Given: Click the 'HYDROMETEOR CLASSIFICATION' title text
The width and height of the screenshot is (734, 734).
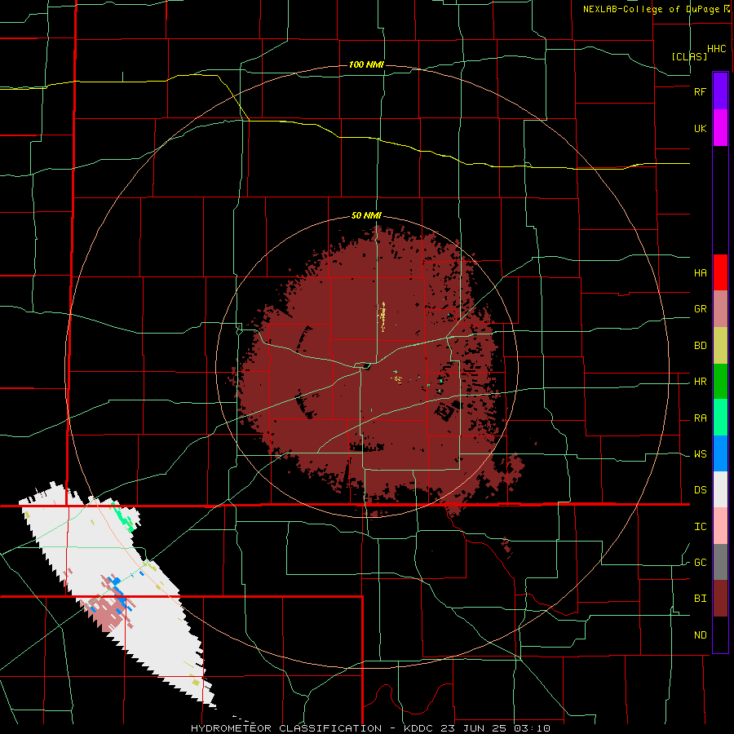Looking at the screenshot, I should (286, 728).
